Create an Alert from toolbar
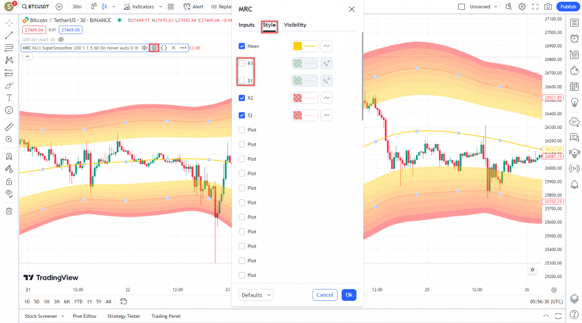582x323 pixels. (193, 7)
